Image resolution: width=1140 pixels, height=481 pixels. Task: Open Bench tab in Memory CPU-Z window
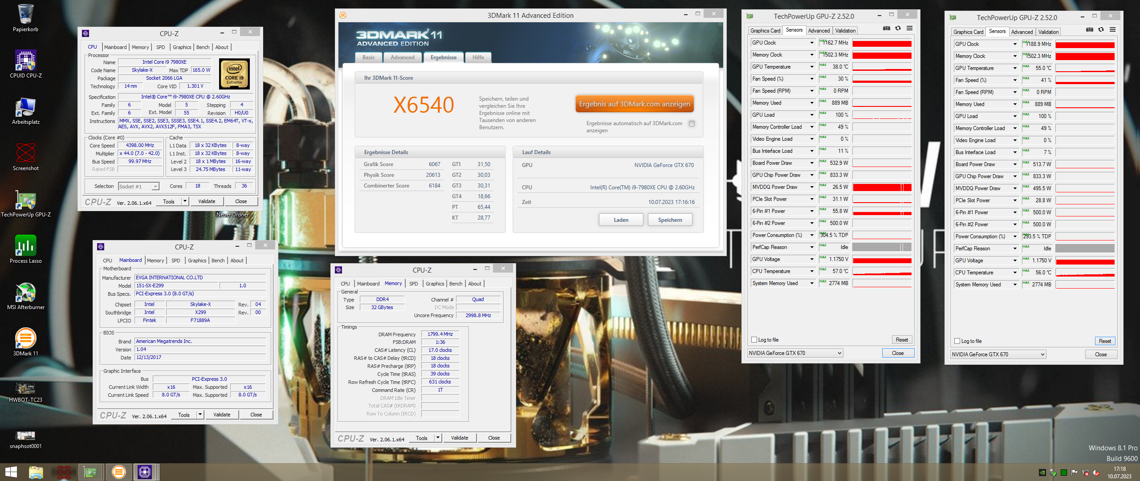[456, 284]
